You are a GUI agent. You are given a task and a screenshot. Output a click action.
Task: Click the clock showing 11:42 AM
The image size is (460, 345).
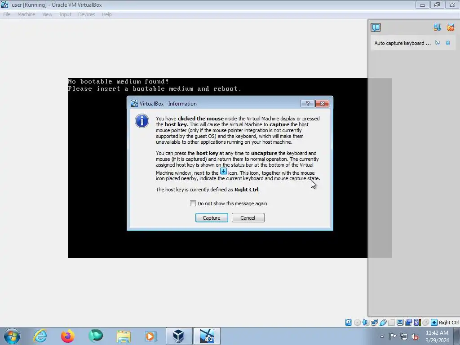[x=437, y=336]
